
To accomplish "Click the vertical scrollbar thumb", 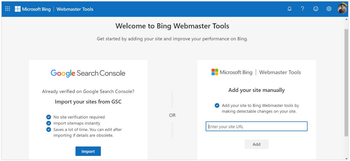I will pos(346,81).
